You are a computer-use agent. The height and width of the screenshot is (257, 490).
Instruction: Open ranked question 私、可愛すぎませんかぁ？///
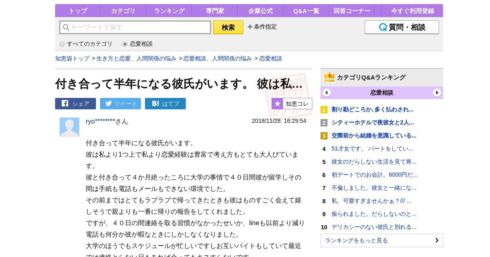point(372,201)
